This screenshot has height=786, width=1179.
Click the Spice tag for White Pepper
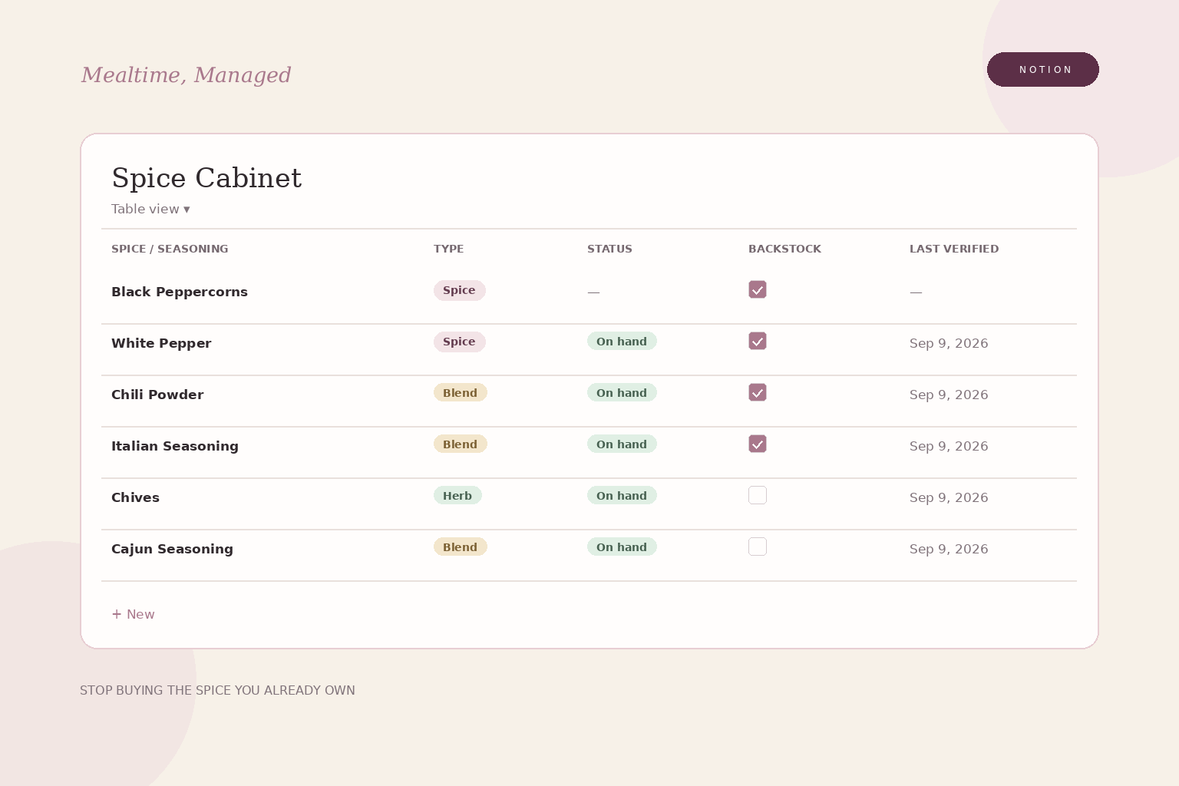(459, 342)
